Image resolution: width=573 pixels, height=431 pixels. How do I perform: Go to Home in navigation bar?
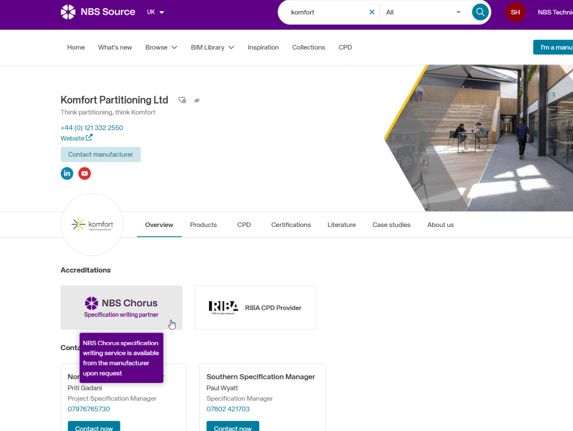pyautogui.click(x=76, y=47)
